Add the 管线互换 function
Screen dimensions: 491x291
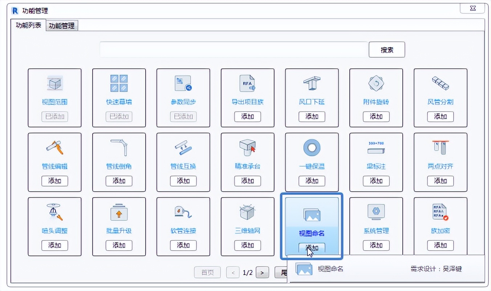(x=183, y=181)
